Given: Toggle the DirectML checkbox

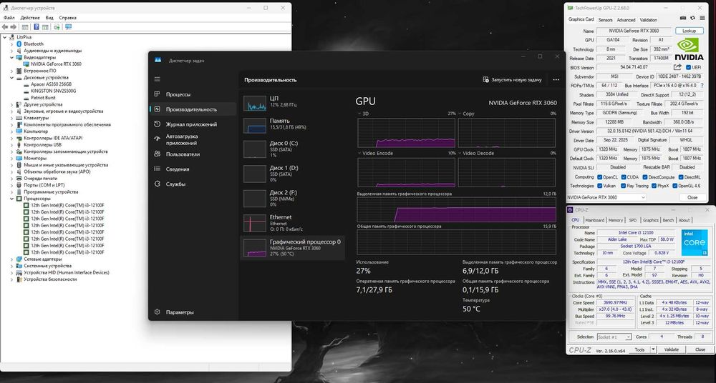Looking at the screenshot, I should point(680,177).
